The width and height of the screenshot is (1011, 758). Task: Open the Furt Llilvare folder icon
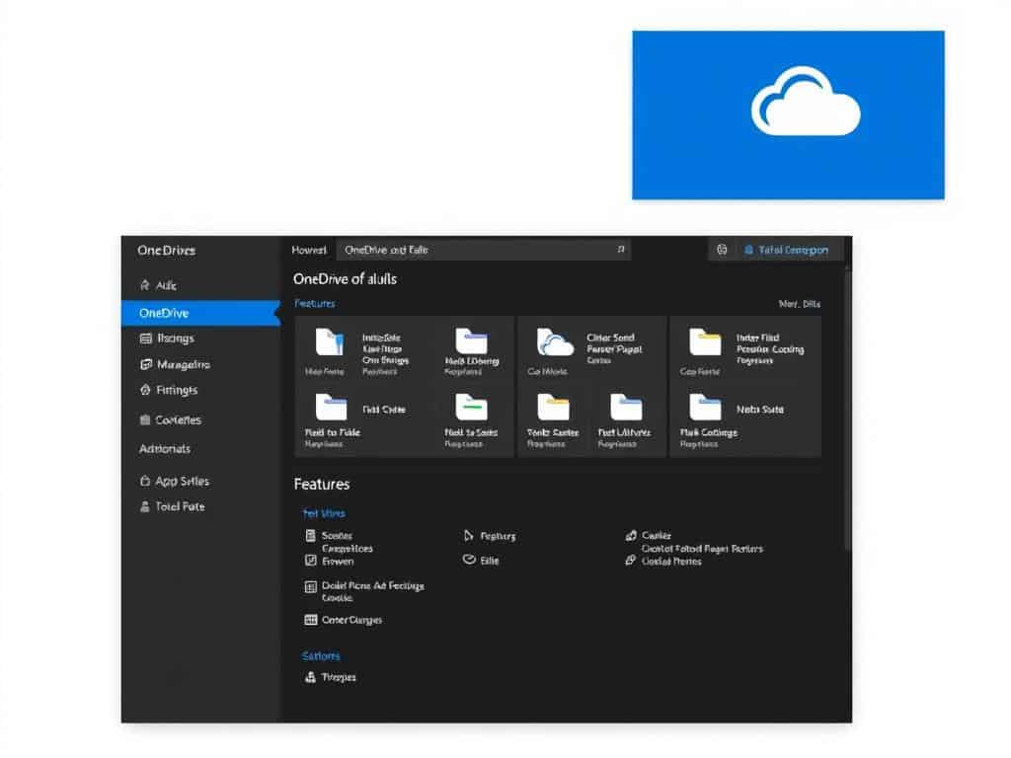626,407
